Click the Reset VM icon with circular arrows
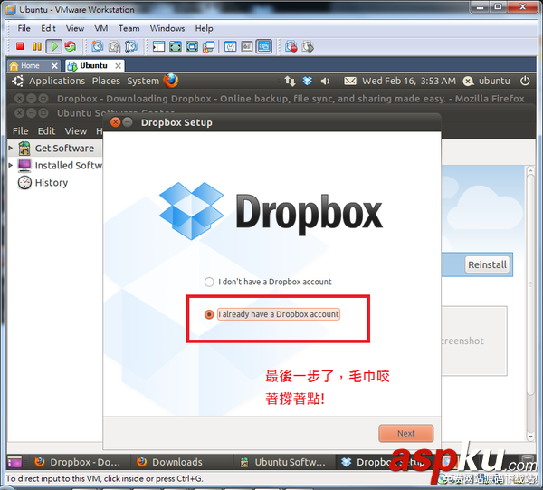 point(71,46)
